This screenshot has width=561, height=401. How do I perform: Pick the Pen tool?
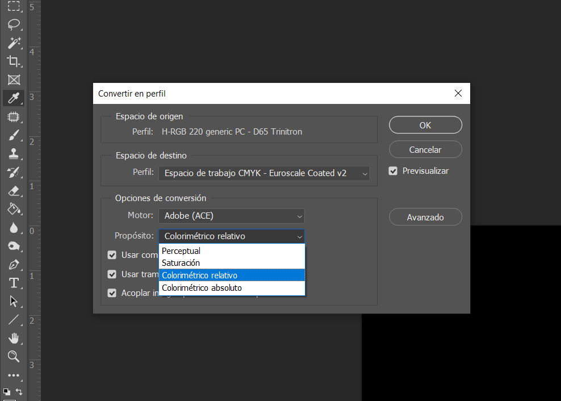(14, 265)
